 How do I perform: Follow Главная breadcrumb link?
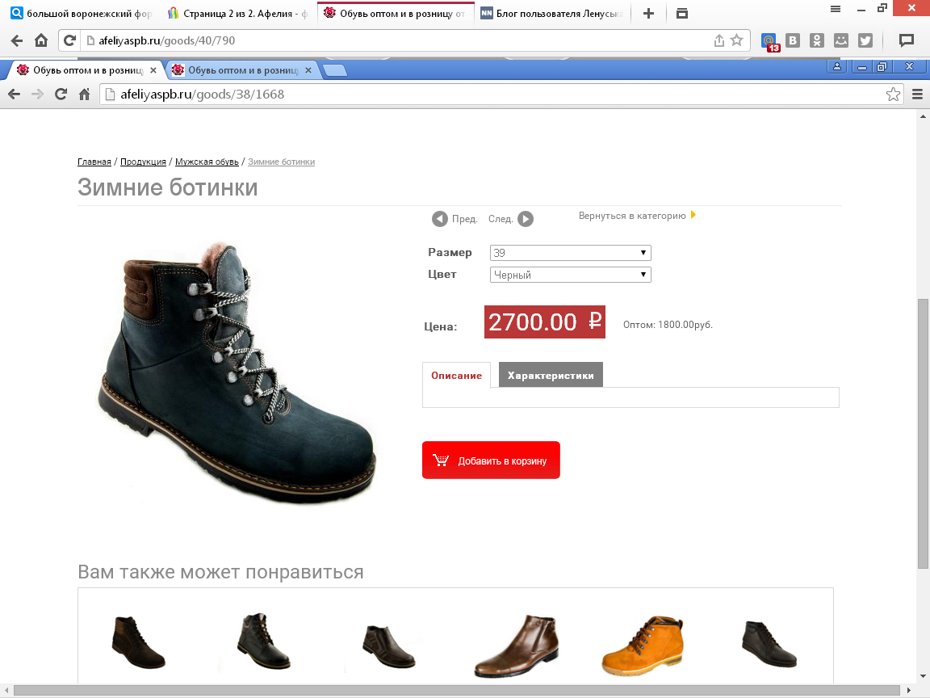94,162
